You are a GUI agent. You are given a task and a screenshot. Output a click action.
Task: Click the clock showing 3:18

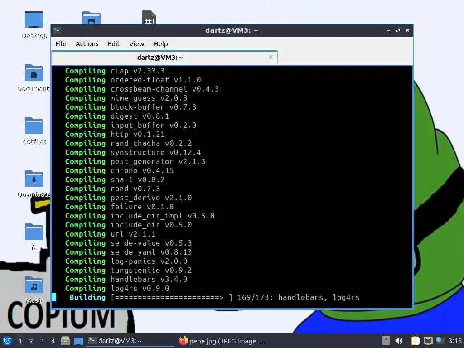coord(455,341)
